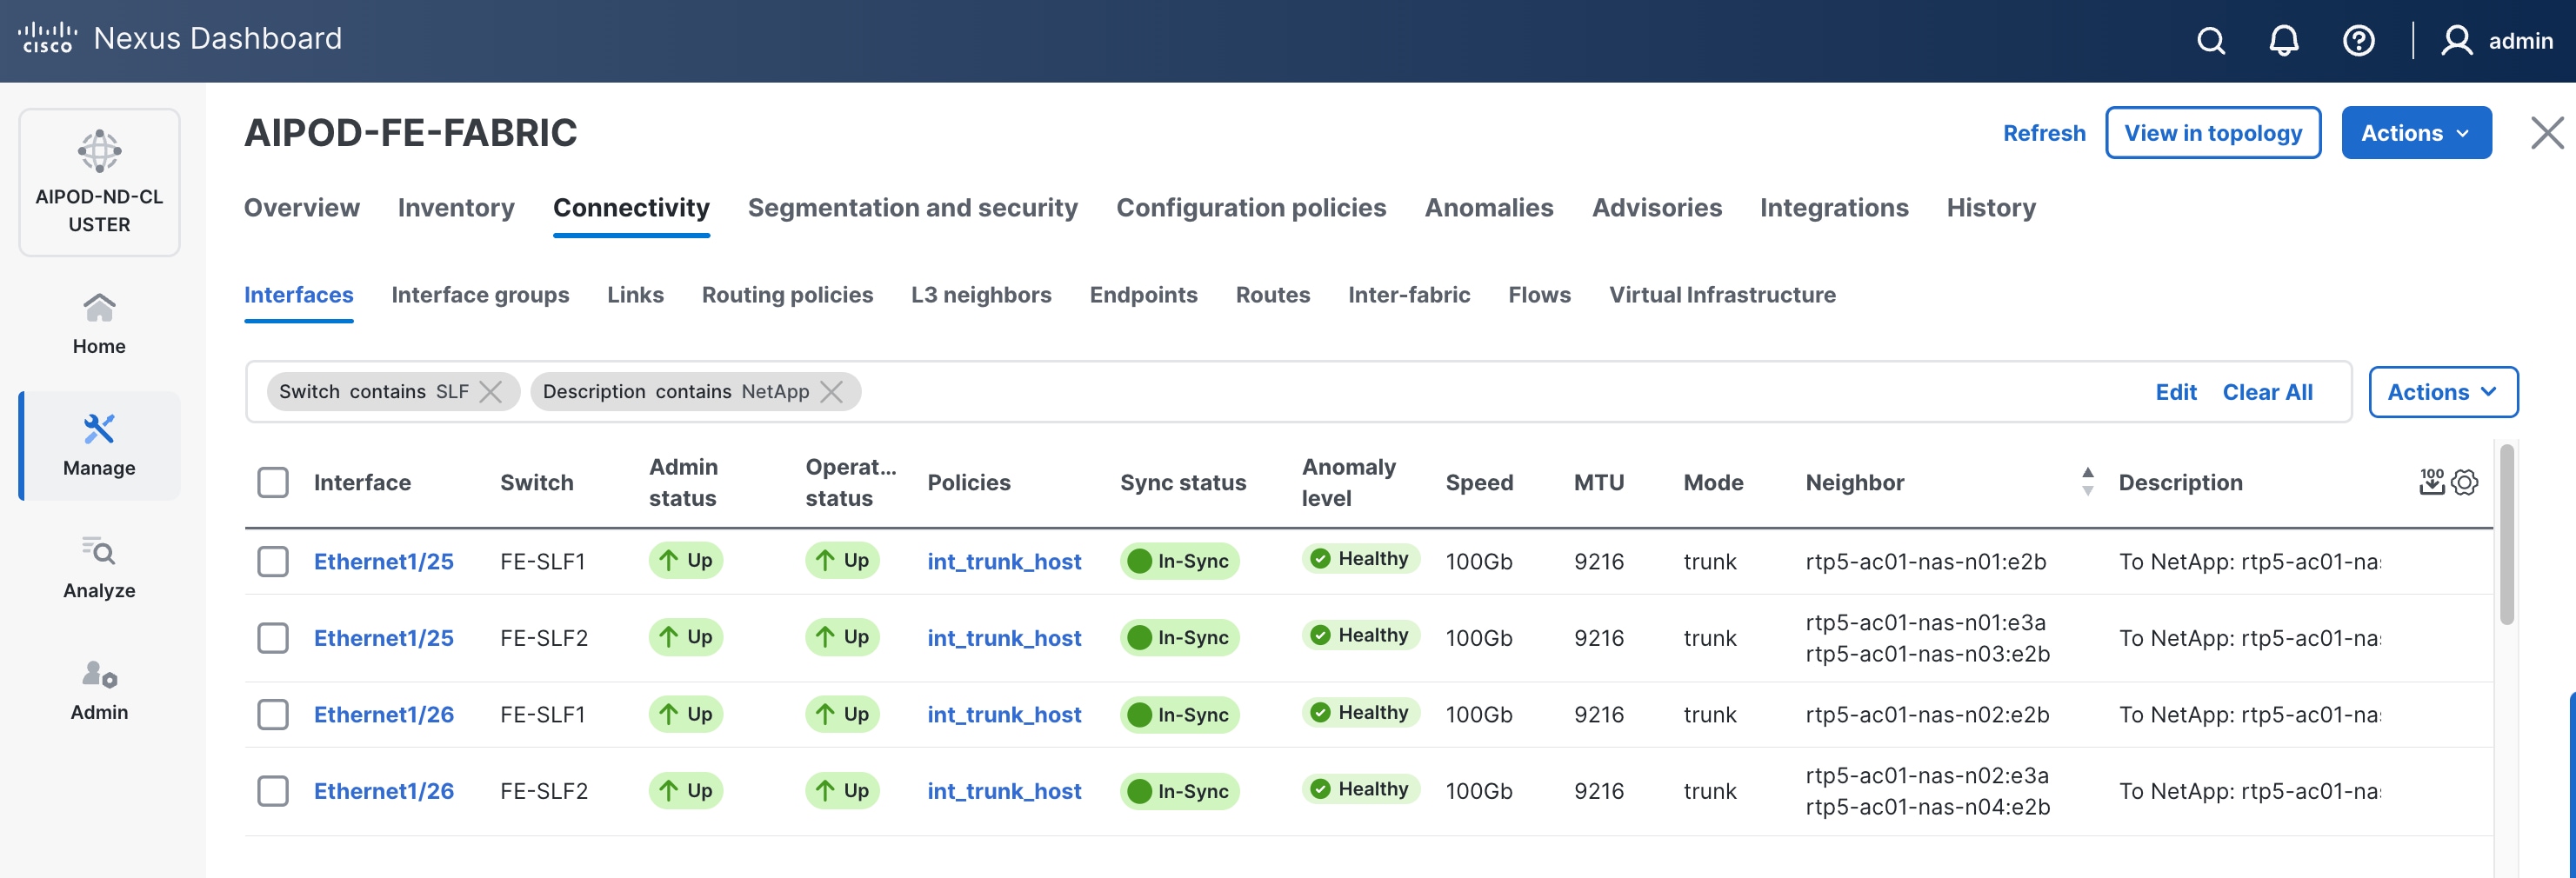Open the search magnifier in the top bar
Screen dimensions: 2576x878
pyautogui.click(x=2210, y=41)
